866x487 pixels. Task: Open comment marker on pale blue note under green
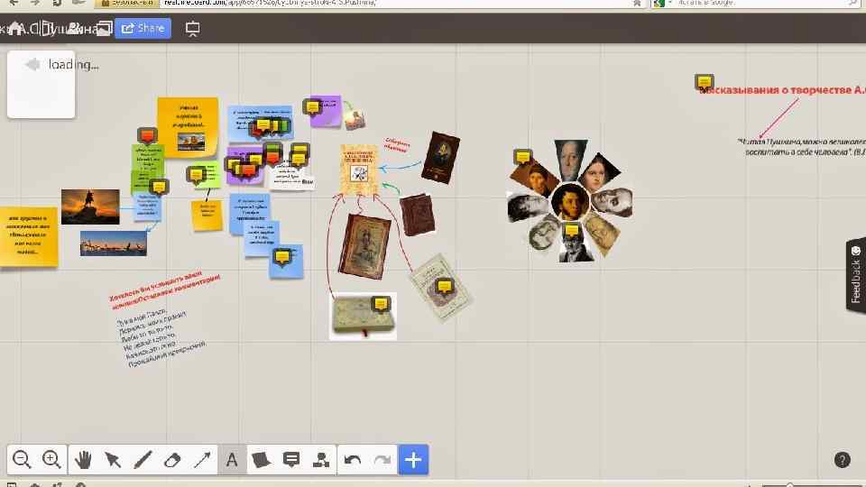tap(159, 187)
